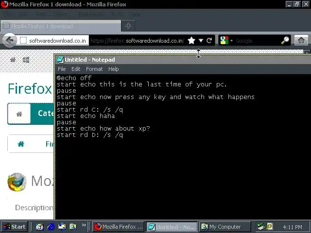Open Notepad's Help menu
Screen dimensions: 311x233
pos(113,69)
